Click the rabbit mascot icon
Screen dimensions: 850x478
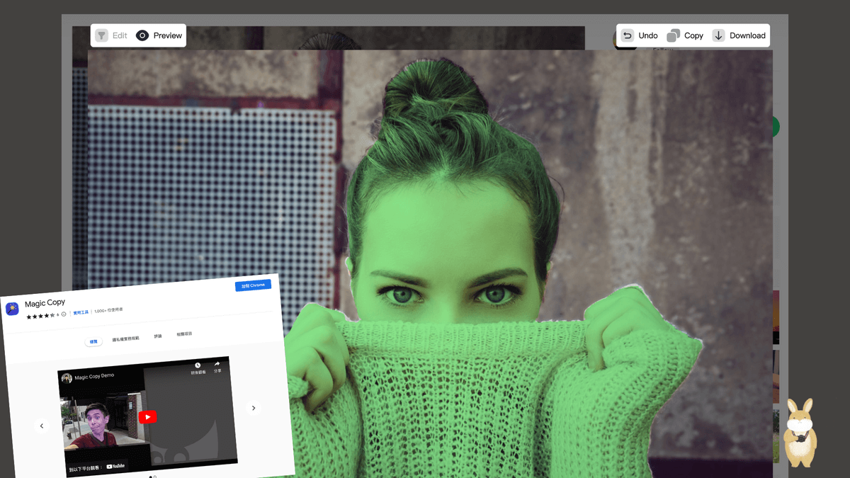pos(800,432)
